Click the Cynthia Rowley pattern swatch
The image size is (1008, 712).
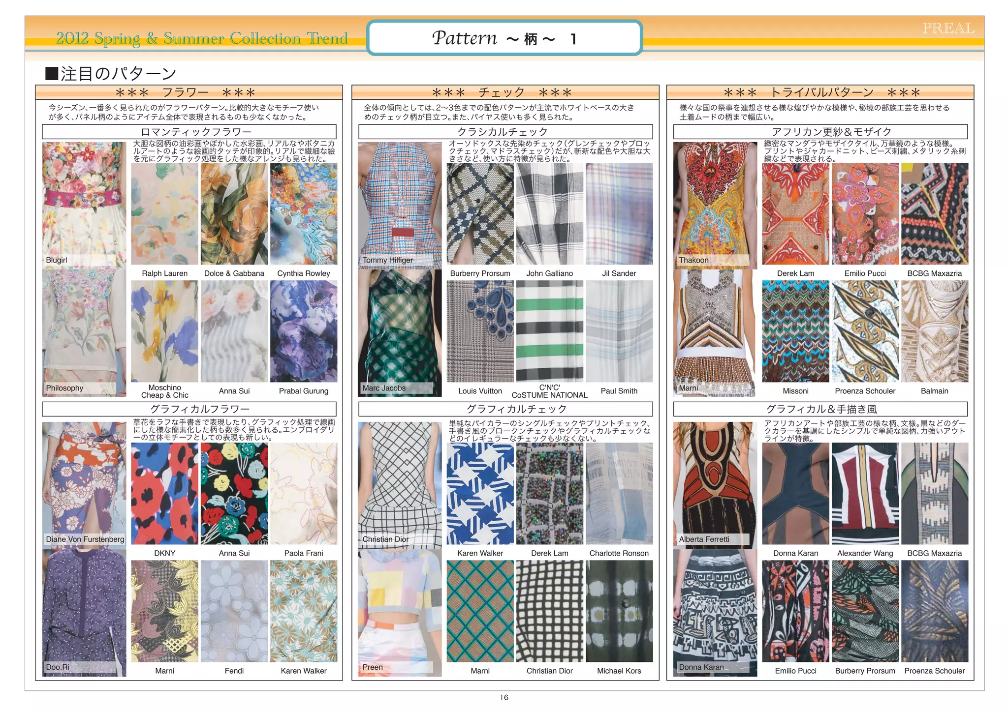pyautogui.click(x=304, y=214)
